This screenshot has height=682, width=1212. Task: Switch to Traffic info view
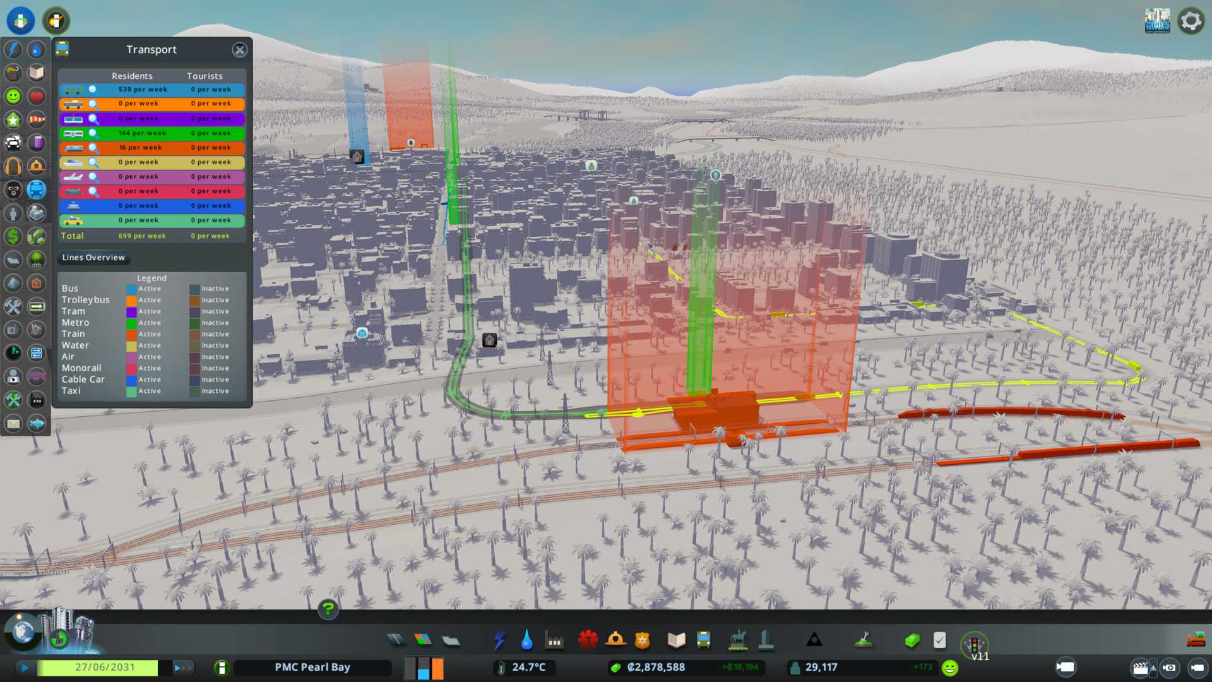[13, 143]
